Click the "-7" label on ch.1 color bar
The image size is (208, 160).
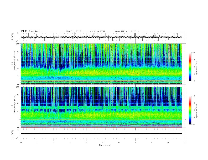click(194, 81)
